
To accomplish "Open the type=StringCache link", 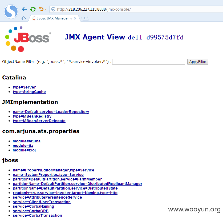I will 29,92.
